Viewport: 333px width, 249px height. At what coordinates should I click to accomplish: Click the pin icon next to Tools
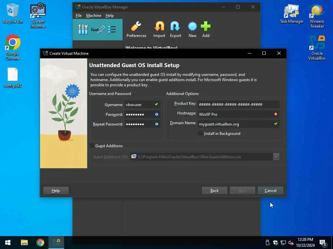(x=101, y=29)
